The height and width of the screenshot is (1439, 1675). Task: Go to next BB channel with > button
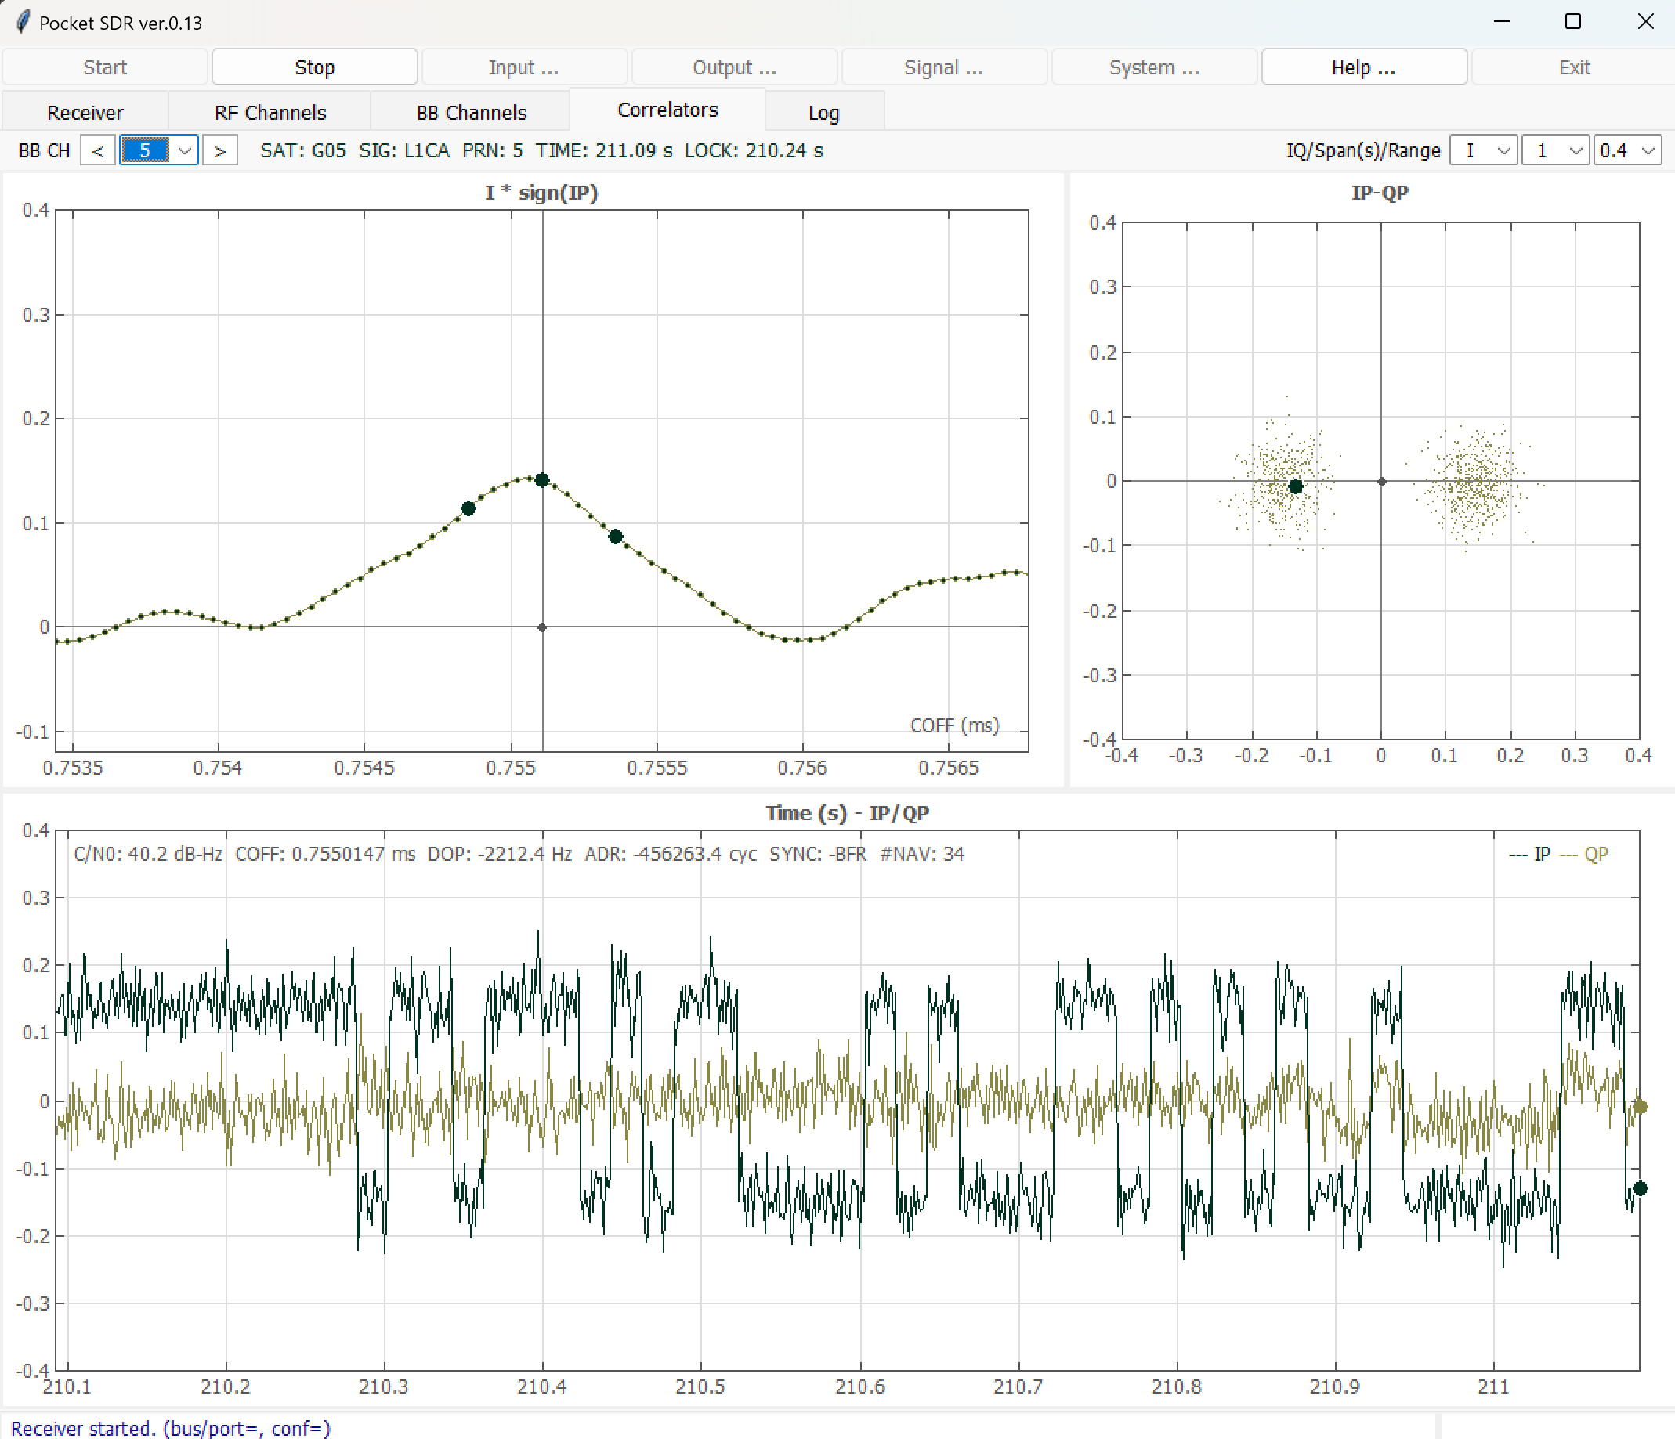click(x=219, y=151)
